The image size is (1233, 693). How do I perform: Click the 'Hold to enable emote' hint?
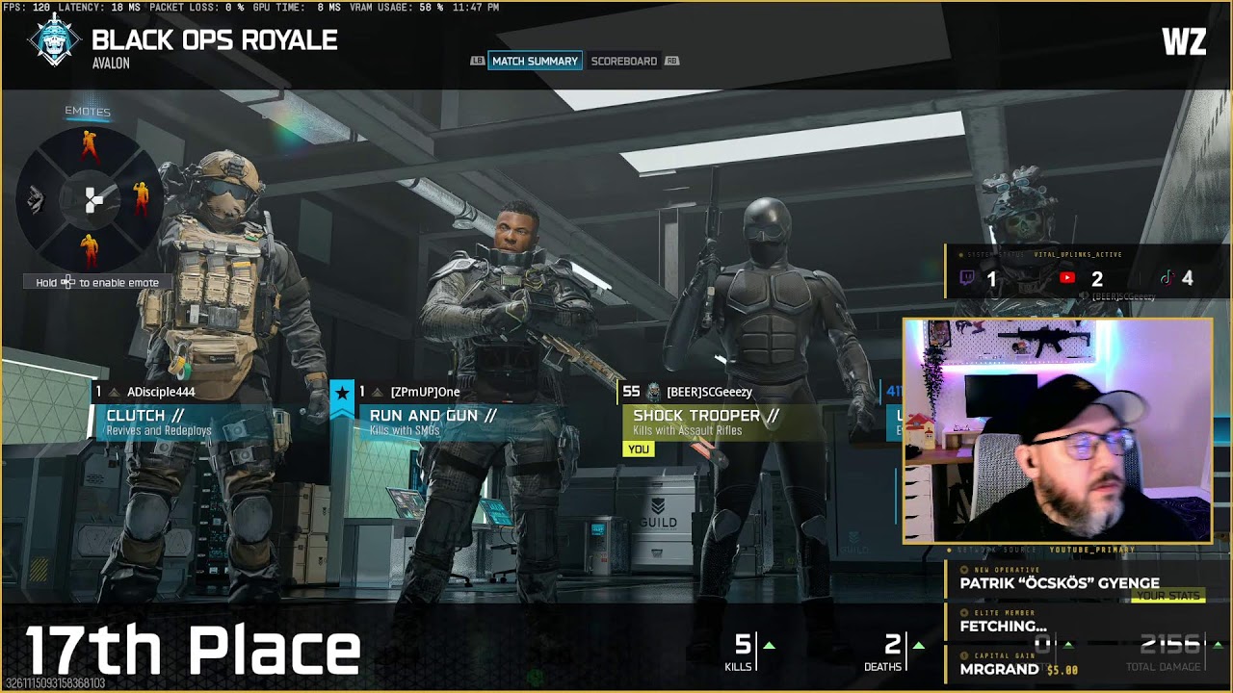97,282
